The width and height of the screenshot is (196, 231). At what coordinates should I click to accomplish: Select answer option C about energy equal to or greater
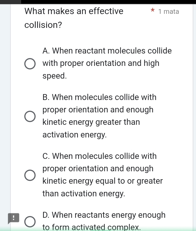click(30, 175)
